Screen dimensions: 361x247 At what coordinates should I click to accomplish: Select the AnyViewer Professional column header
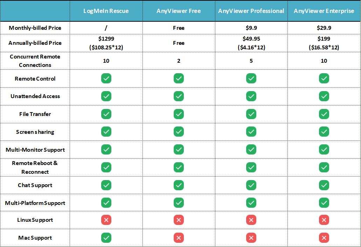tap(251, 11)
